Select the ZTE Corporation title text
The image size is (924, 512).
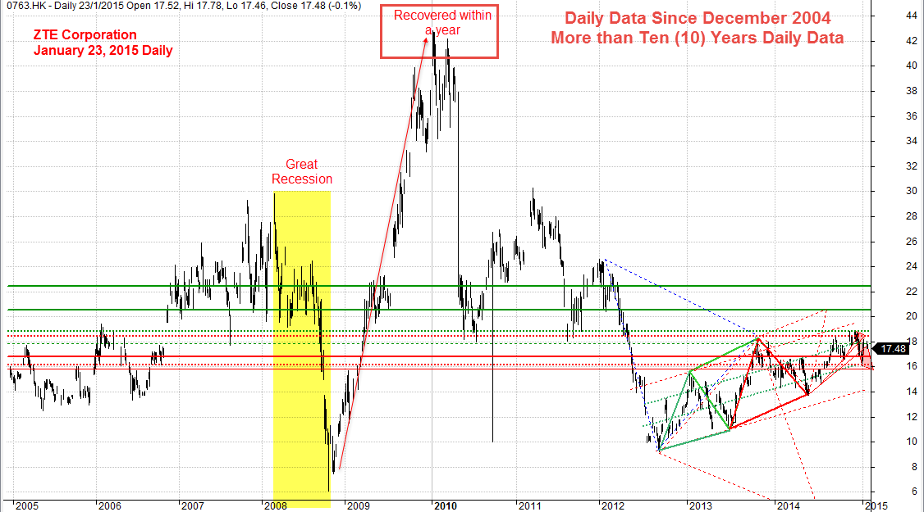point(85,34)
